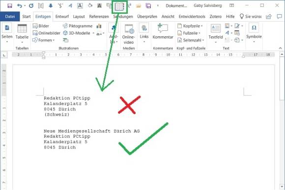Open the Datei tab
285x190 pixels.
coord(10,17)
